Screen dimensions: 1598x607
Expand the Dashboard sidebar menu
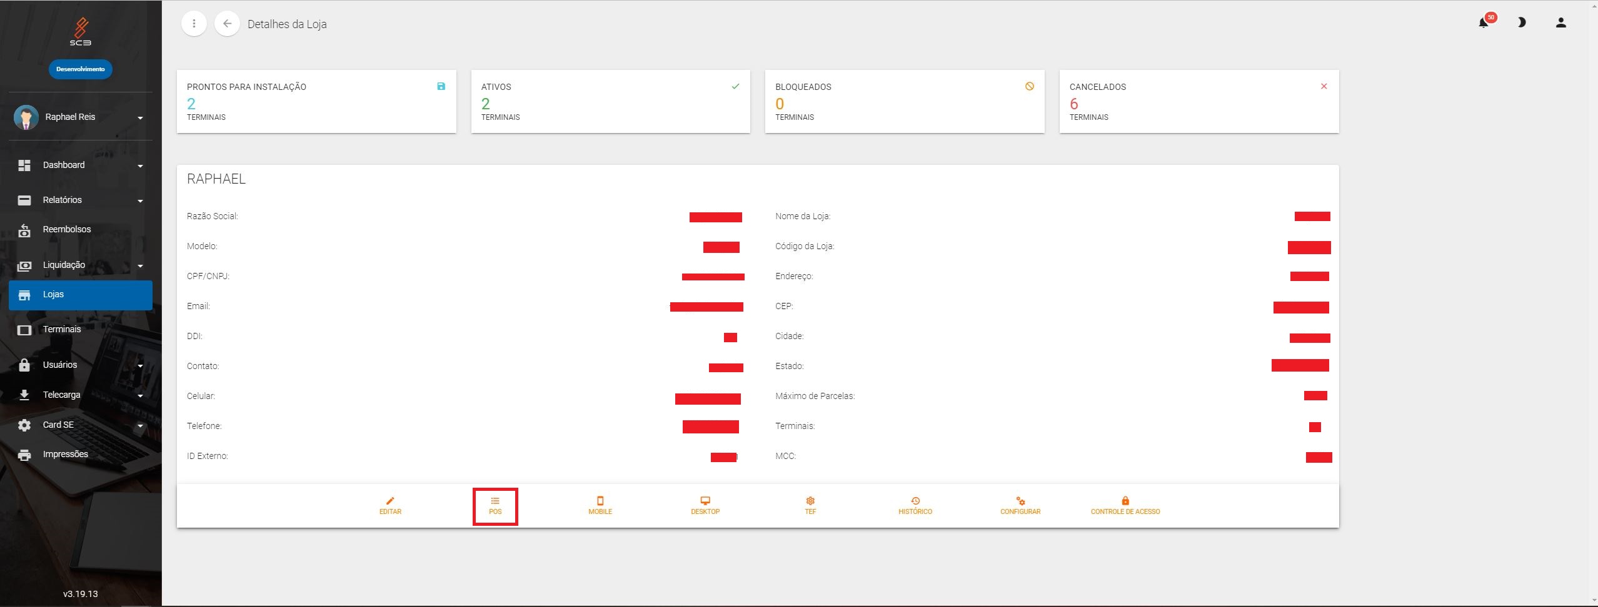pos(80,165)
